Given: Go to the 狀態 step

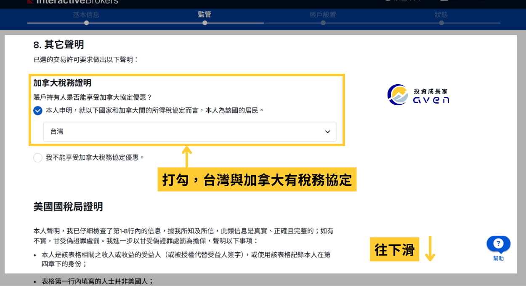Looking at the screenshot, I should [441, 15].
